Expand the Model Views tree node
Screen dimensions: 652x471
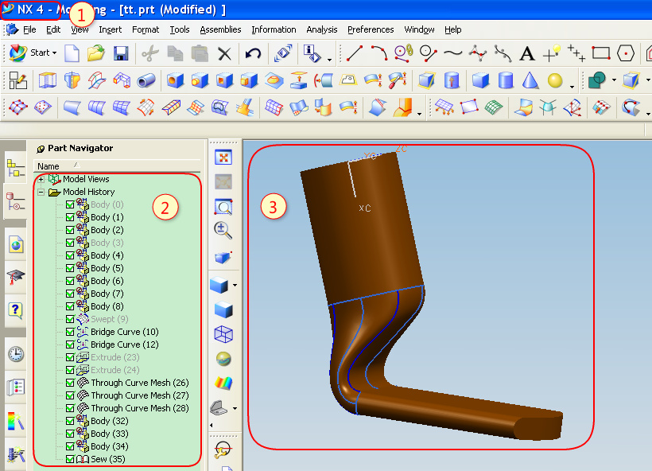tap(41, 179)
